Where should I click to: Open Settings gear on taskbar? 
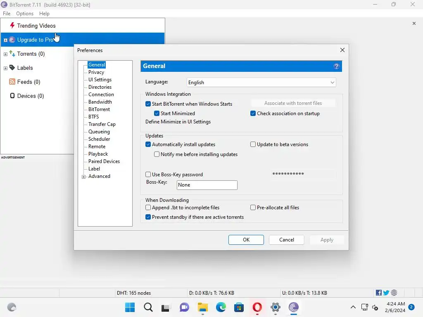click(276, 307)
